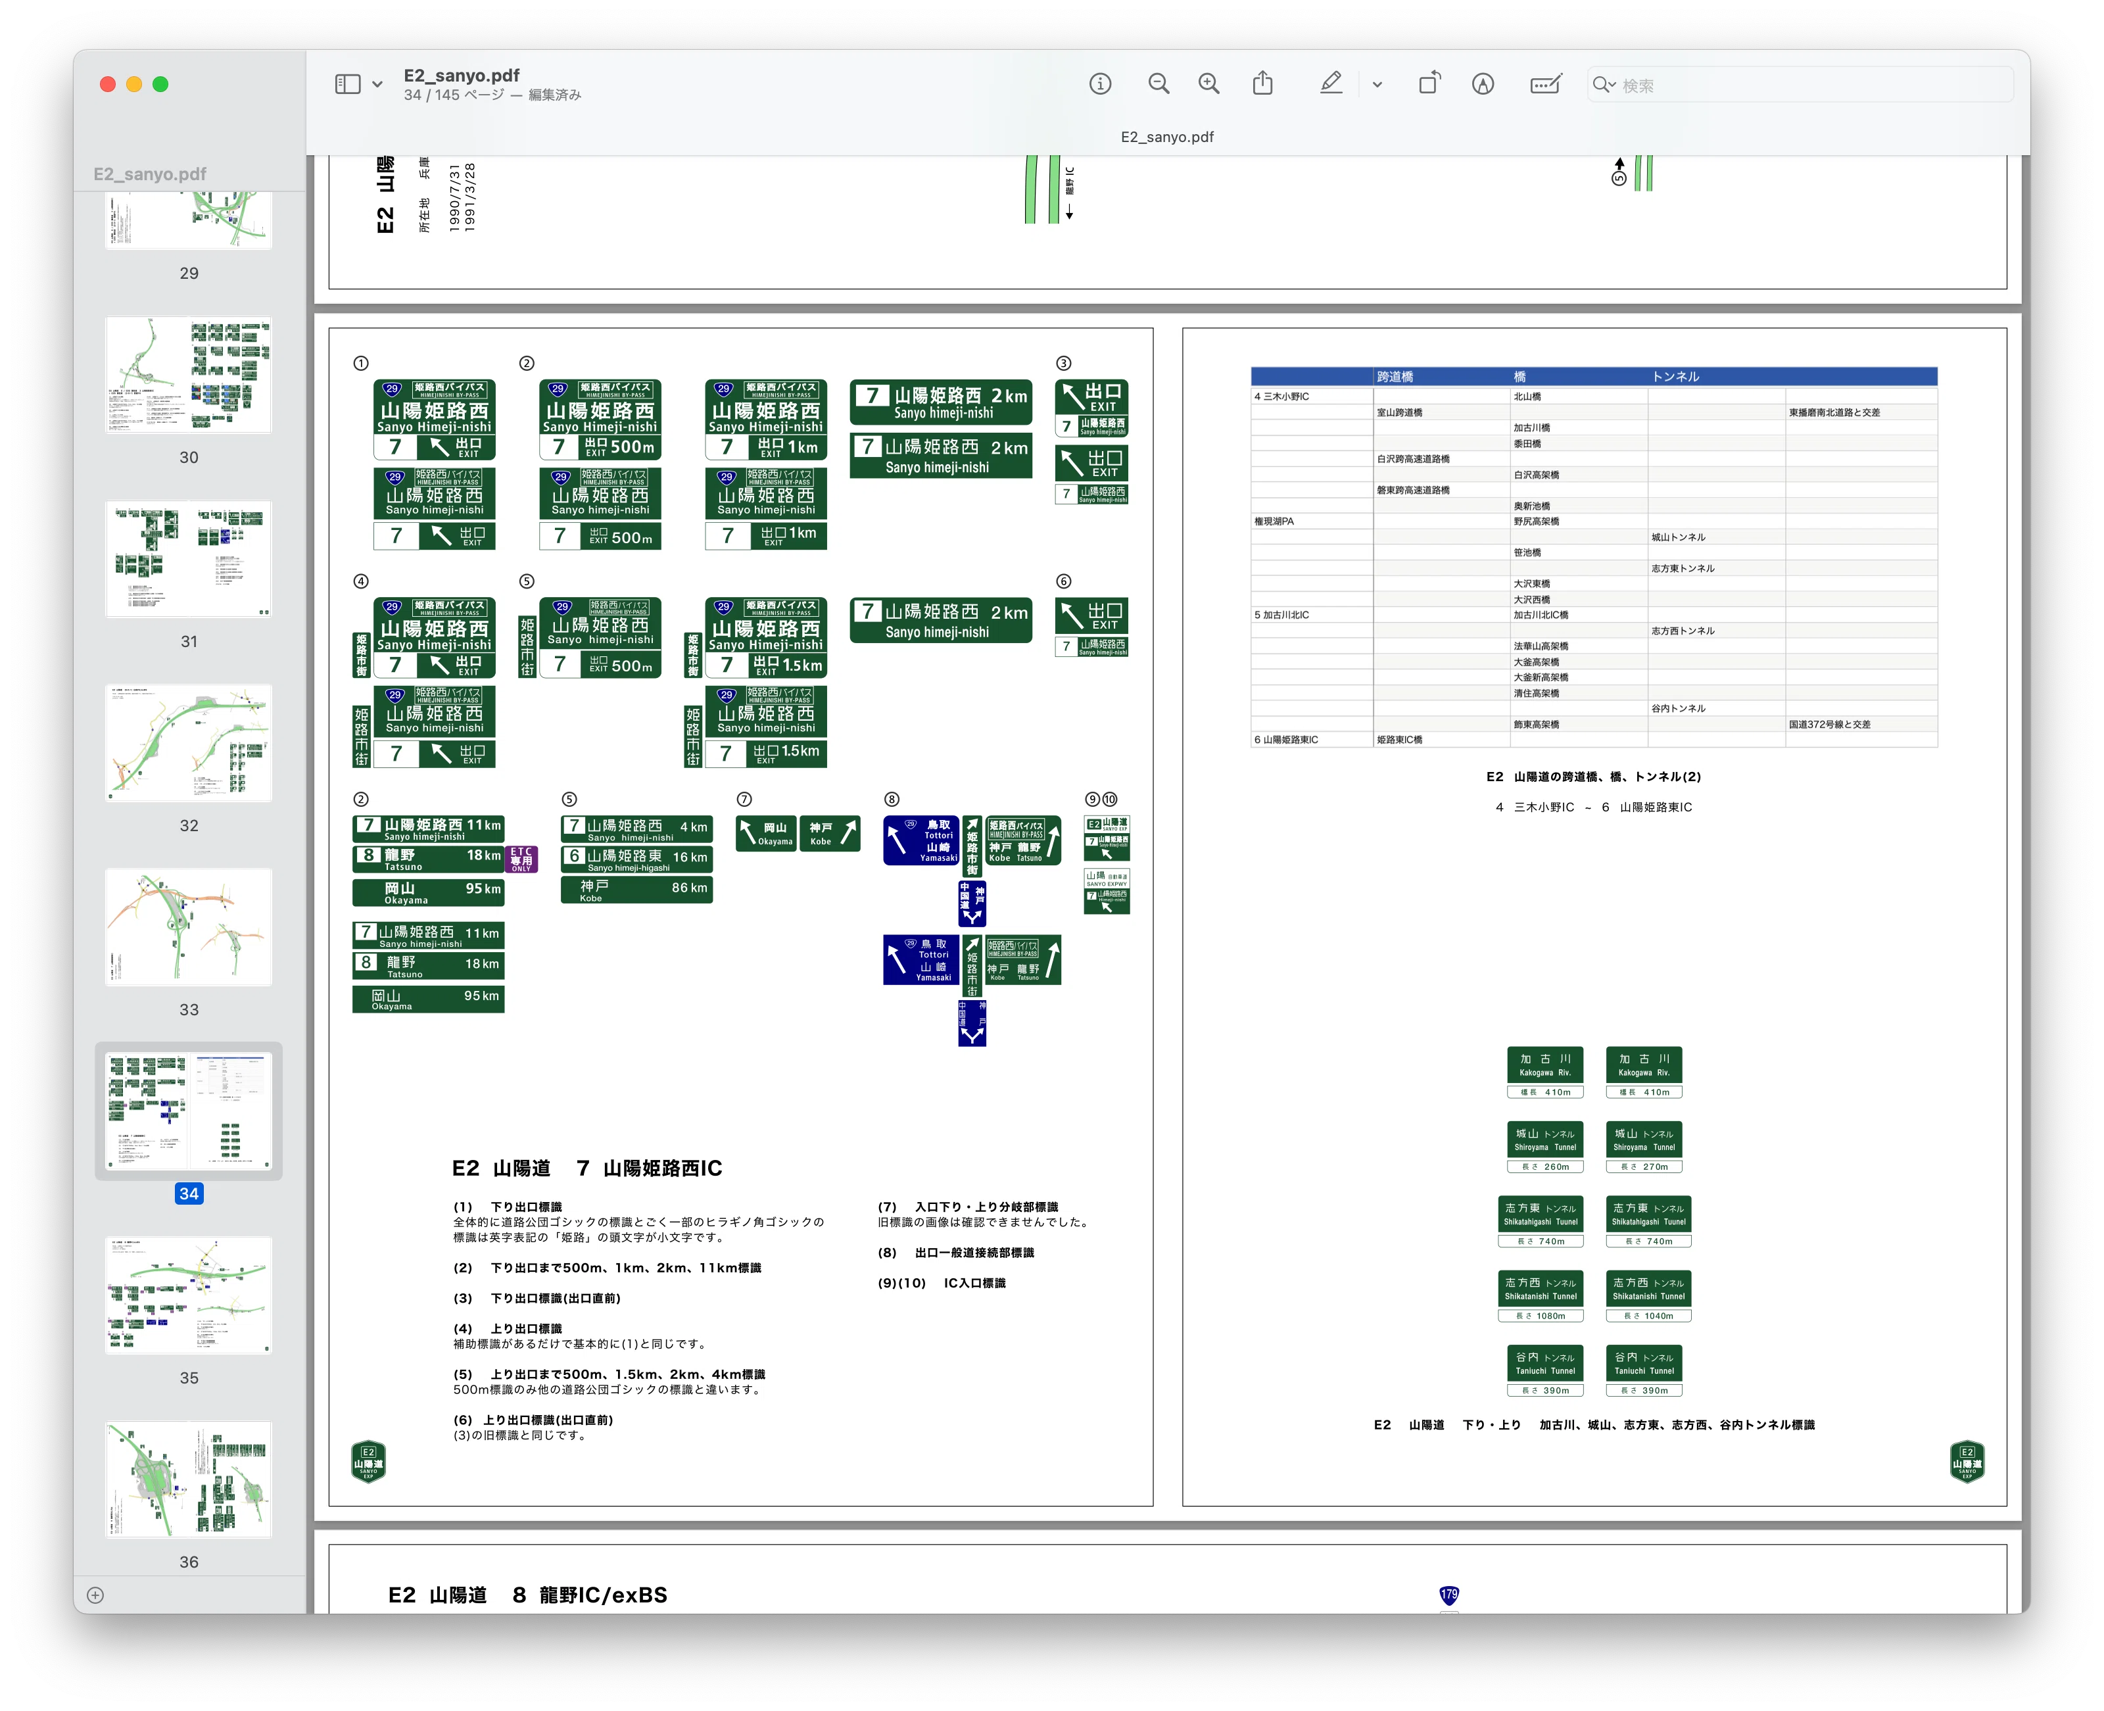Zoom in on the PDF page
This screenshot has width=2104, height=1711.
(x=1209, y=85)
